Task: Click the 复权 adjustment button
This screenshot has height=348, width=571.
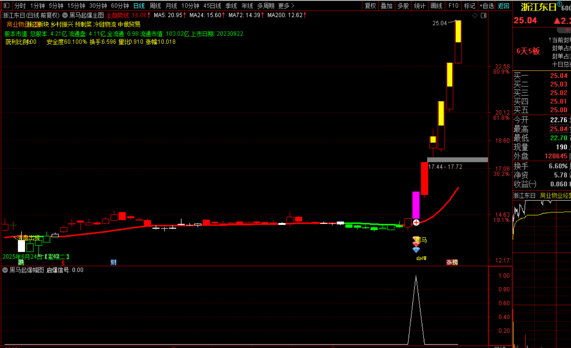Action: click(370, 6)
